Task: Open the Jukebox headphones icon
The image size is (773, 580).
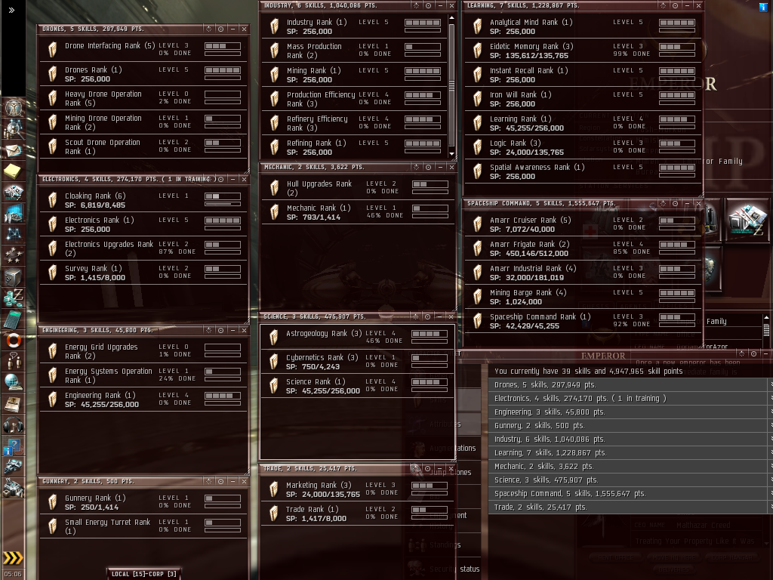Action: coord(13,424)
